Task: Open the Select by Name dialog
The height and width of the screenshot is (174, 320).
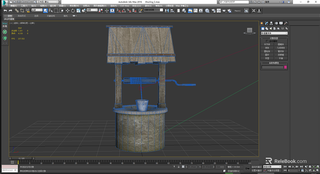Action: coord(51,10)
